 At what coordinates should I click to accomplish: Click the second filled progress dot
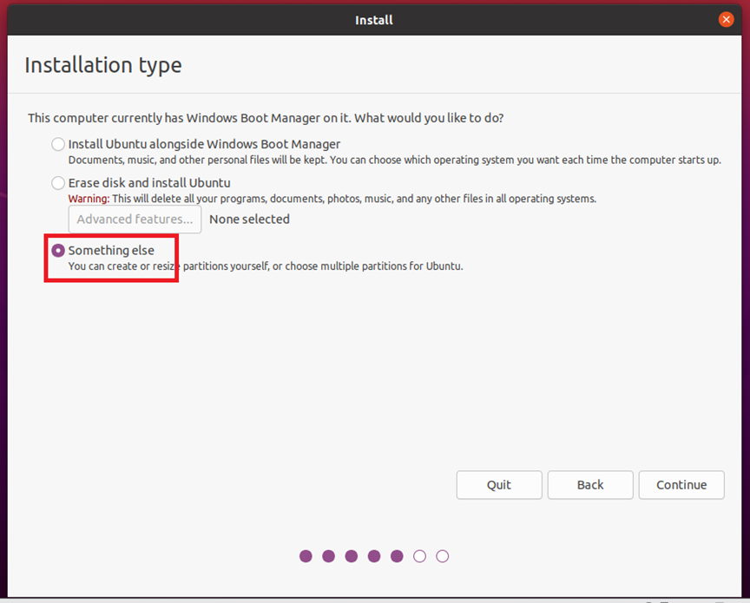tap(328, 556)
